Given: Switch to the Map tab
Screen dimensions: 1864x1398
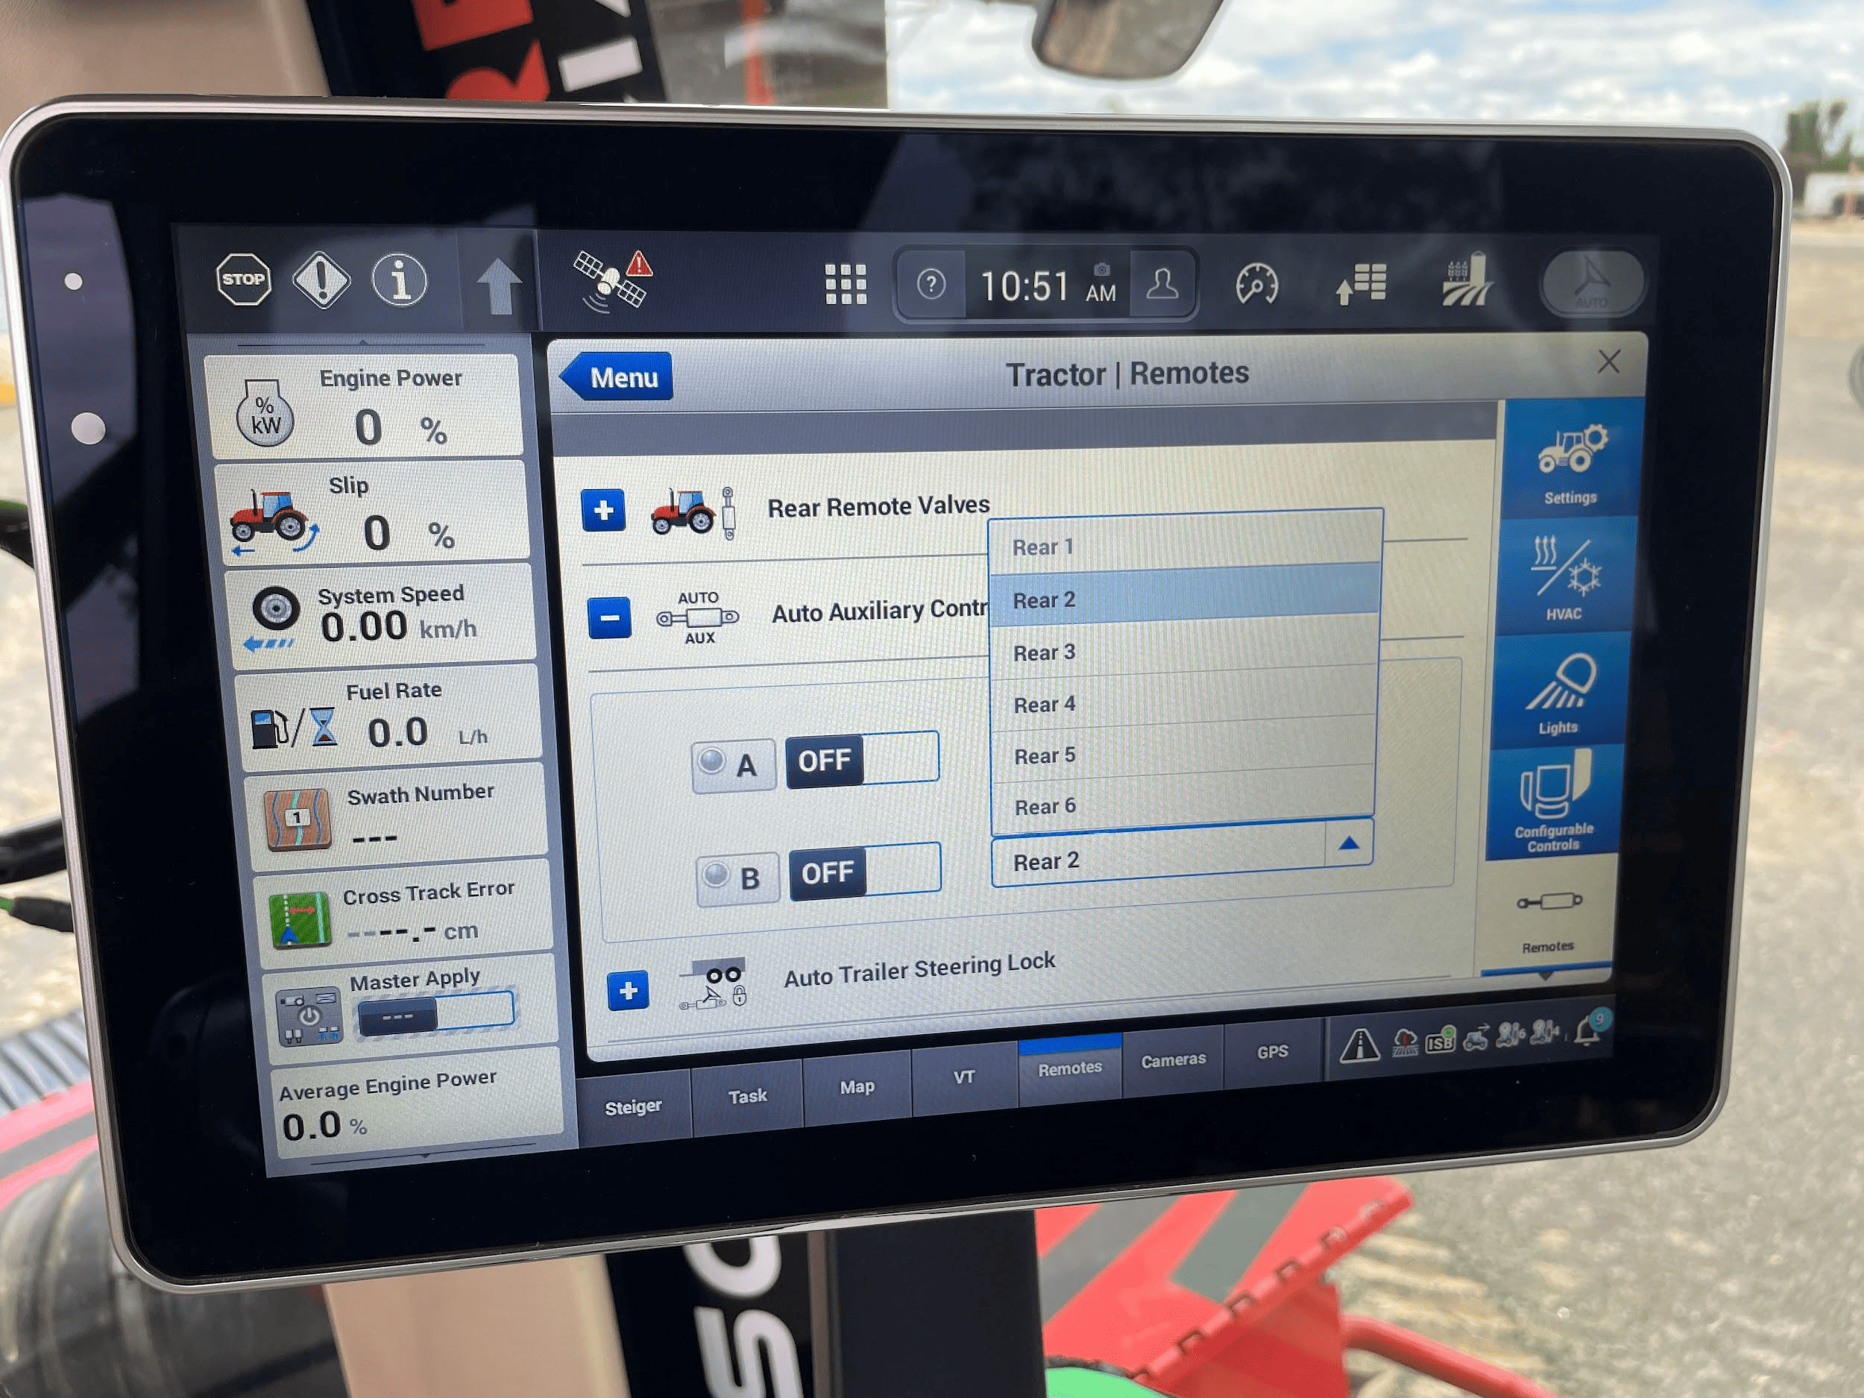Looking at the screenshot, I should coord(857,1088).
